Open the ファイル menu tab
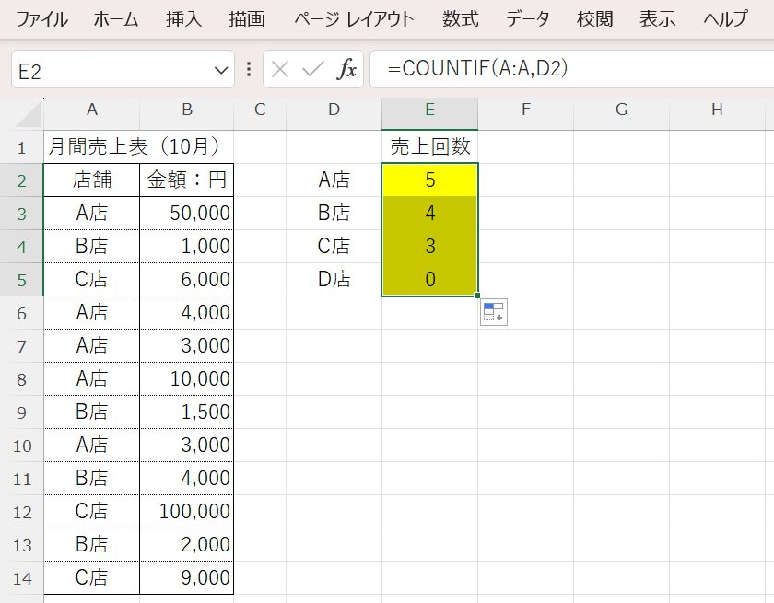This screenshot has width=774, height=603. [41, 19]
